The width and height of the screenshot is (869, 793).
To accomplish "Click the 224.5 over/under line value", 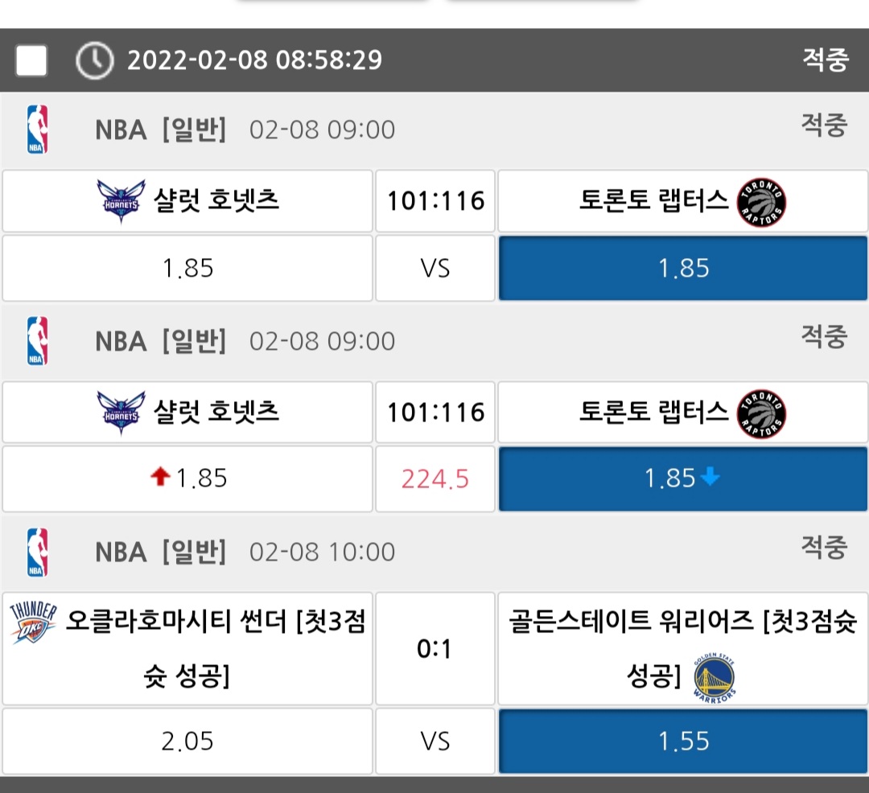I will [x=435, y=480].
